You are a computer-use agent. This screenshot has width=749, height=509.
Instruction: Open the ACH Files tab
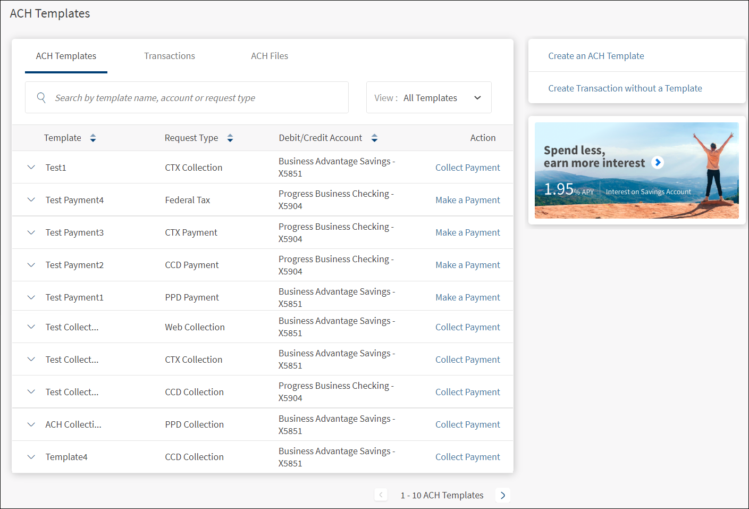point(270,56)
